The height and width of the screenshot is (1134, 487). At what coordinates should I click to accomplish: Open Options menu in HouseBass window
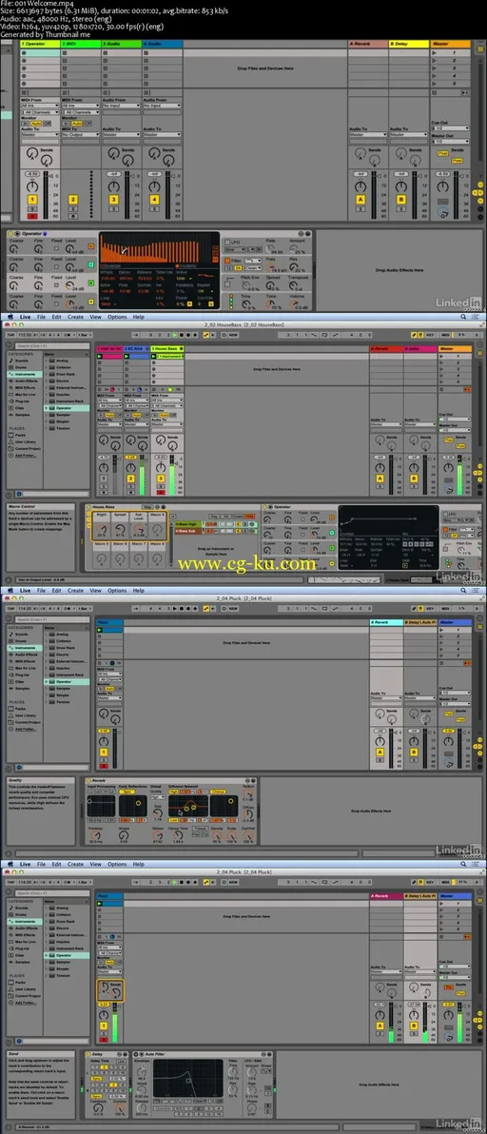pyautogui.click(x=117, y=317)
